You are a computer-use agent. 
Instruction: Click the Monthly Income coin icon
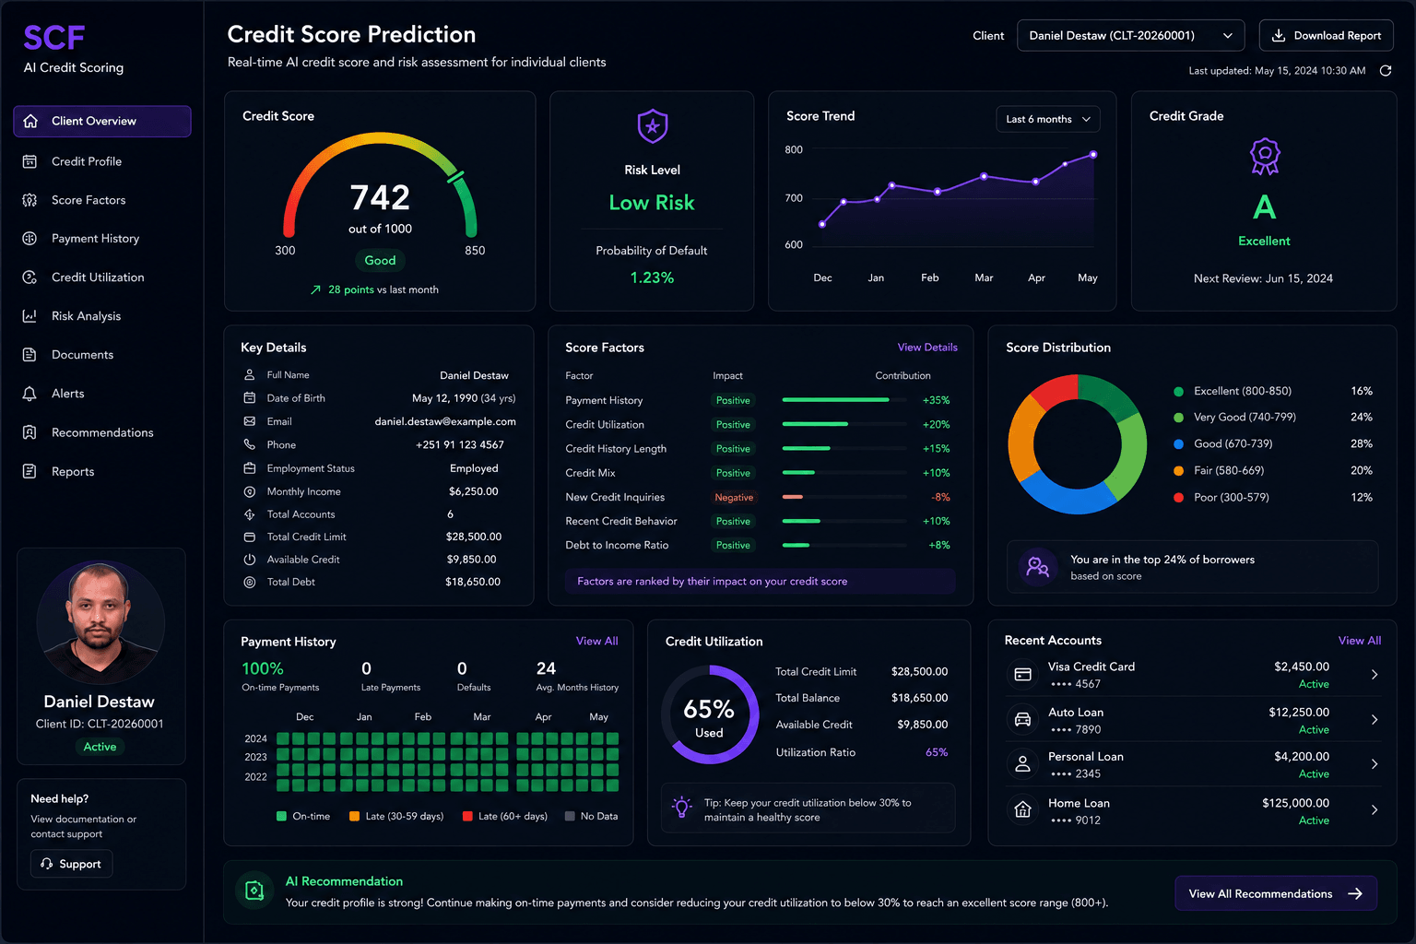pos(249,492)
